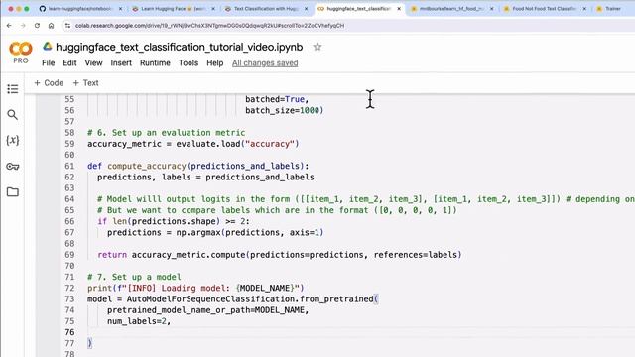Click line 'predictions = np.argmax(predictions, axis=1)'
The image size is (635, 357).
coord(215,233)
